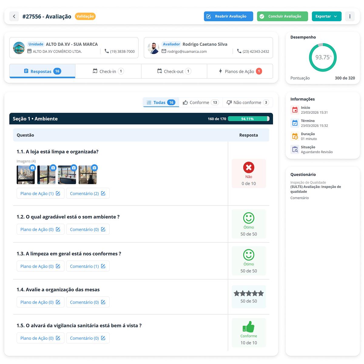The width and height of the screenshot is (364, 364).
Task: Click the edit icon on Comentário (1) for question 1.3
Action: point(103,266)
